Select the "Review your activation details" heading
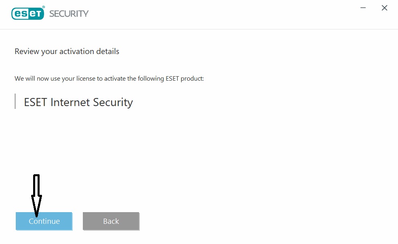 [x=67, y=52]
